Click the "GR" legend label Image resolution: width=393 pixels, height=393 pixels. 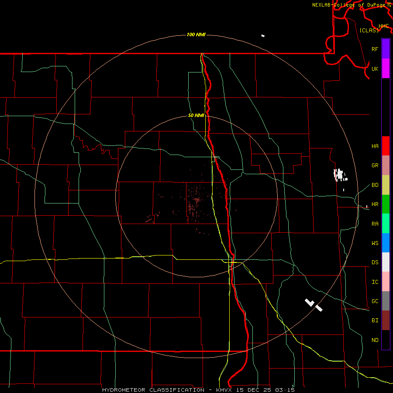(375, 165)
